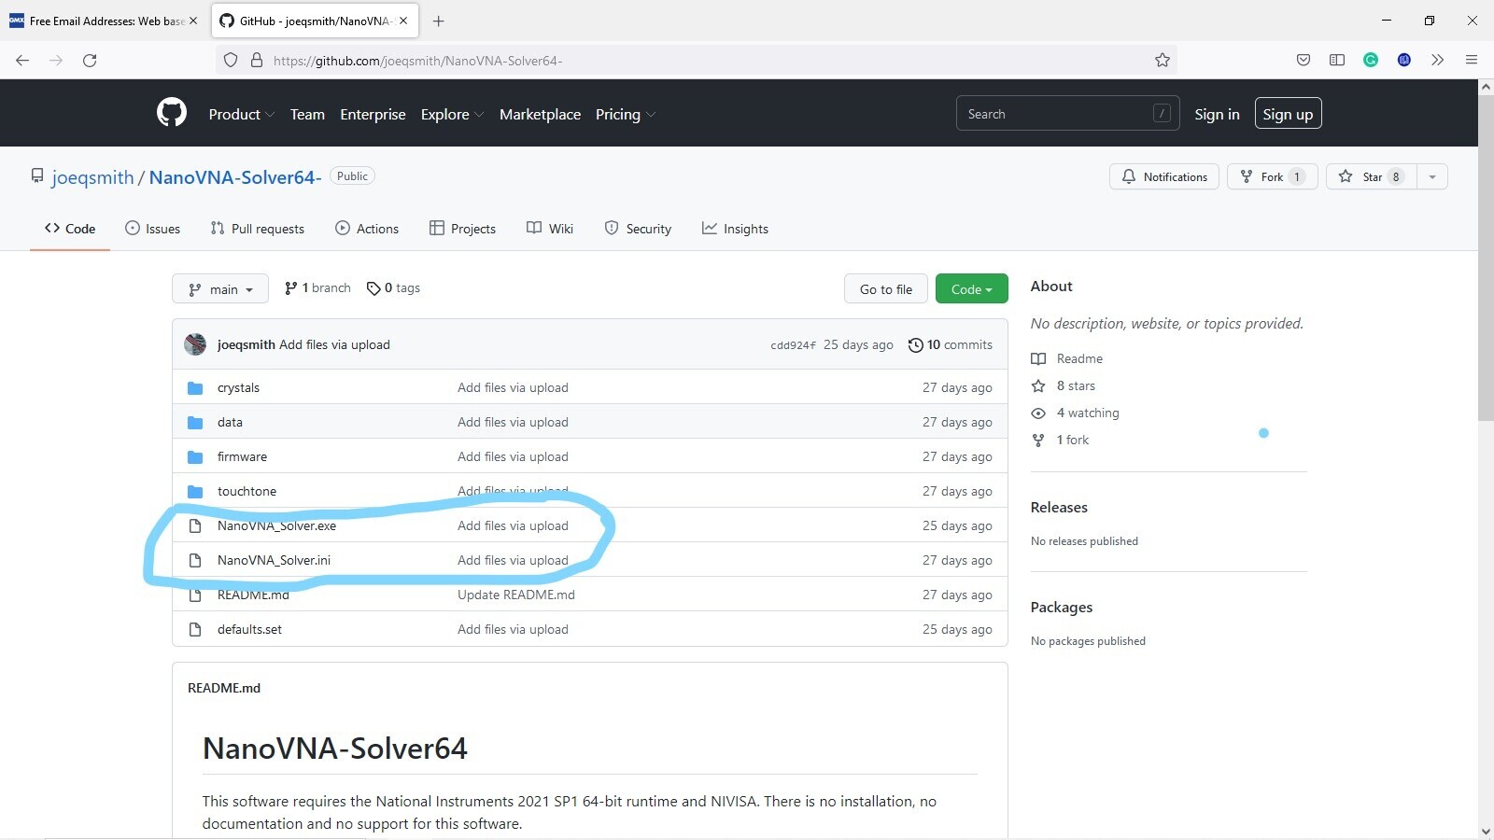
Task: Open the touchtone folder
Action: (x=247, y=491)
